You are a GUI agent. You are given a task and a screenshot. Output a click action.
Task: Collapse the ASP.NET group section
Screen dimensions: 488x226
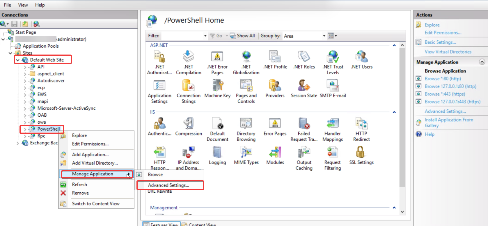pyautogui.click(x=394, y=45)
